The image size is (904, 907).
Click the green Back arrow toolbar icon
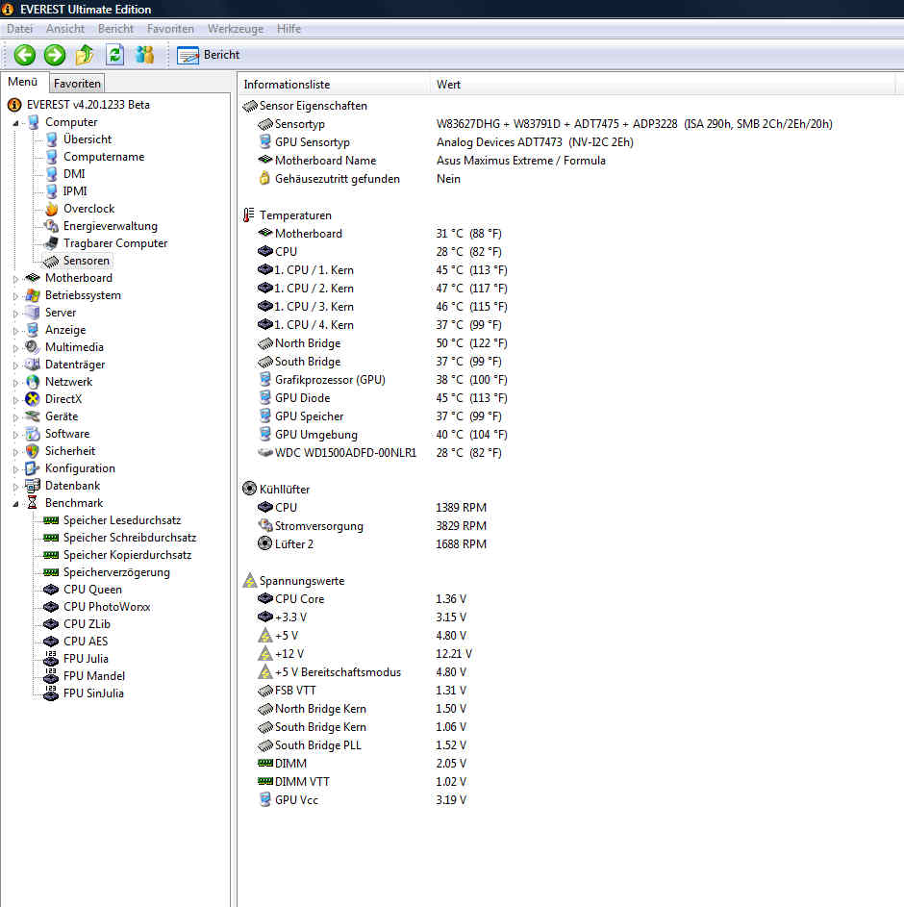click(x=24, y=55)
